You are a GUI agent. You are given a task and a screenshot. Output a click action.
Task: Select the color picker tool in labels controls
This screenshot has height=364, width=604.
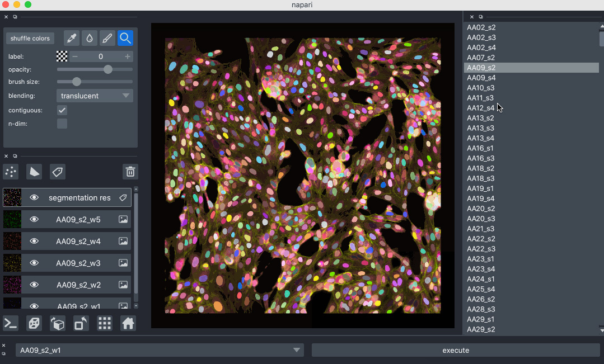click(71, 37)
